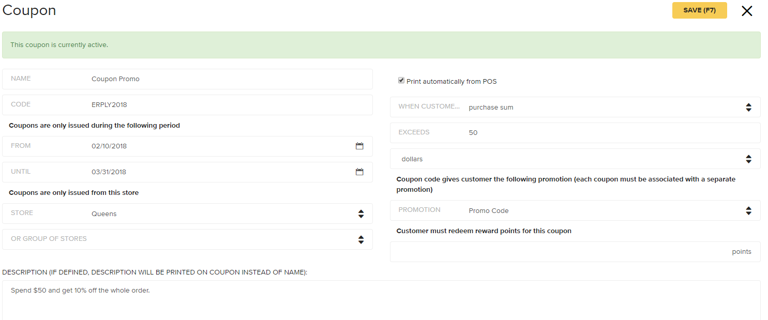768x320 pixels.
Task: Open the PROMOTION dropdown showing Promo Code
Action: pyautogui.click(x=575, y=210)
